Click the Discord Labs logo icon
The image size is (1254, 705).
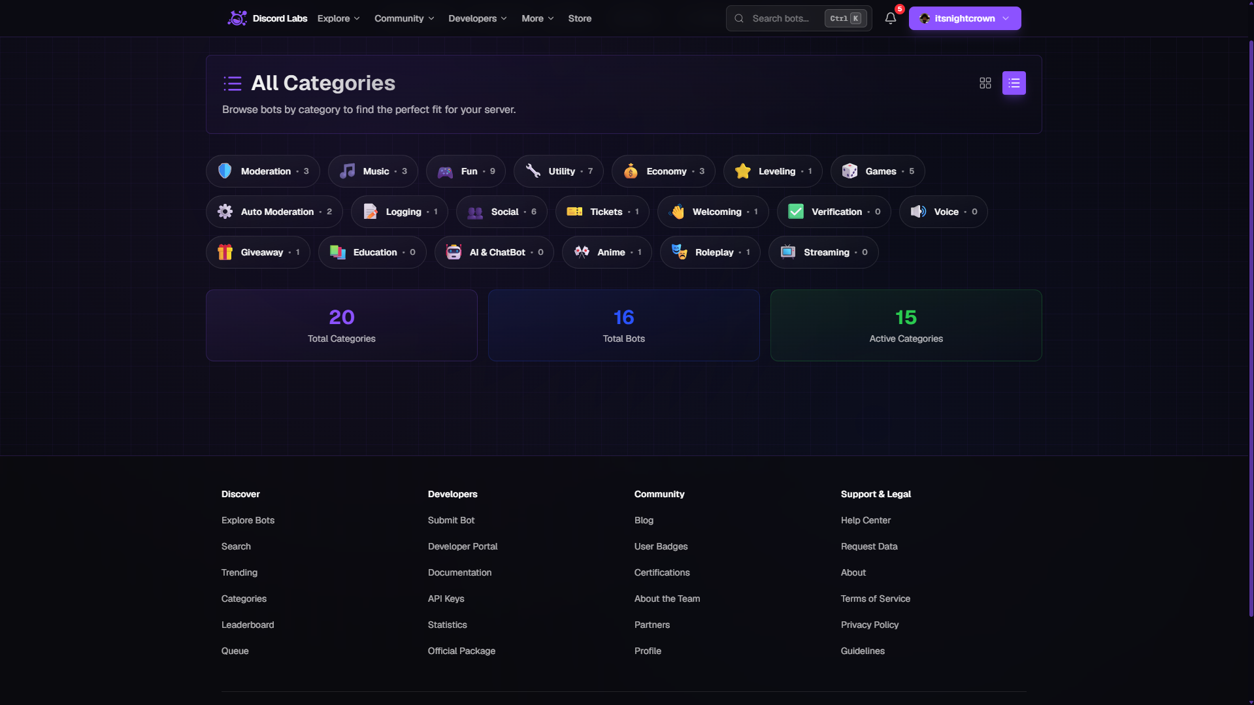[x=237, y=18]
